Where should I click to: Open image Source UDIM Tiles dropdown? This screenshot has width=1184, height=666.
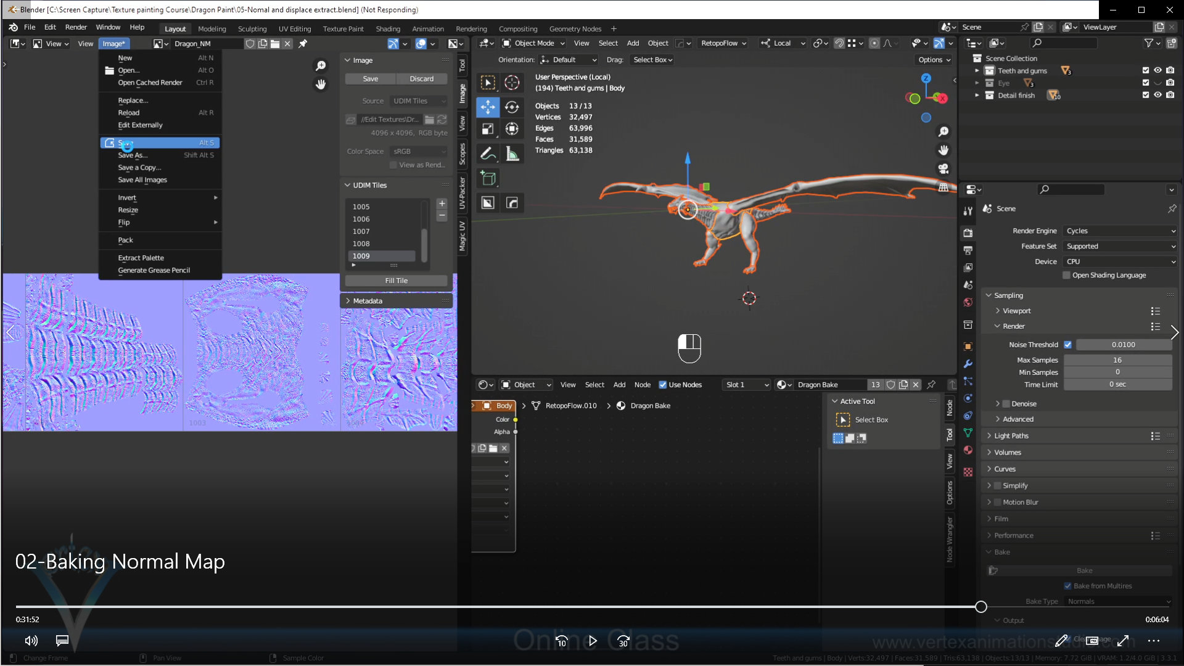[419, 101]
